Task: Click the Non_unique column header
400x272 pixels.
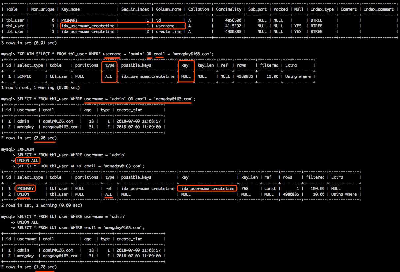Action: tap(43, 9)
